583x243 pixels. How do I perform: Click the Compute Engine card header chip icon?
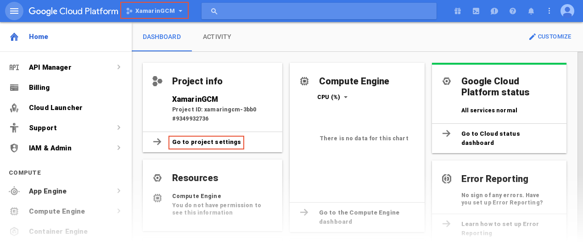[x=304, y=81]
